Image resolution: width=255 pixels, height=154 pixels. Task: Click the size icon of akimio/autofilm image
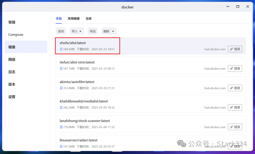(x=61, y=88)
